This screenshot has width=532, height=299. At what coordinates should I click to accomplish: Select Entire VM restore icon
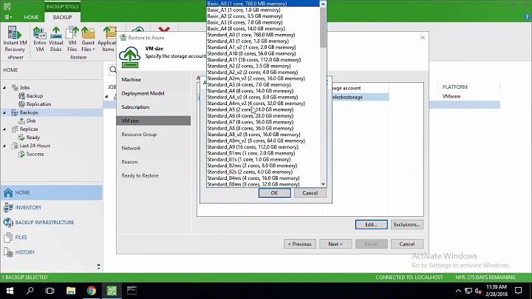(x=40, y=39)
